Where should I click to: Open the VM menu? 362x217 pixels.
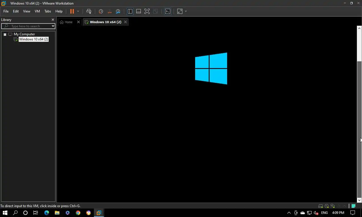(37, 11)
